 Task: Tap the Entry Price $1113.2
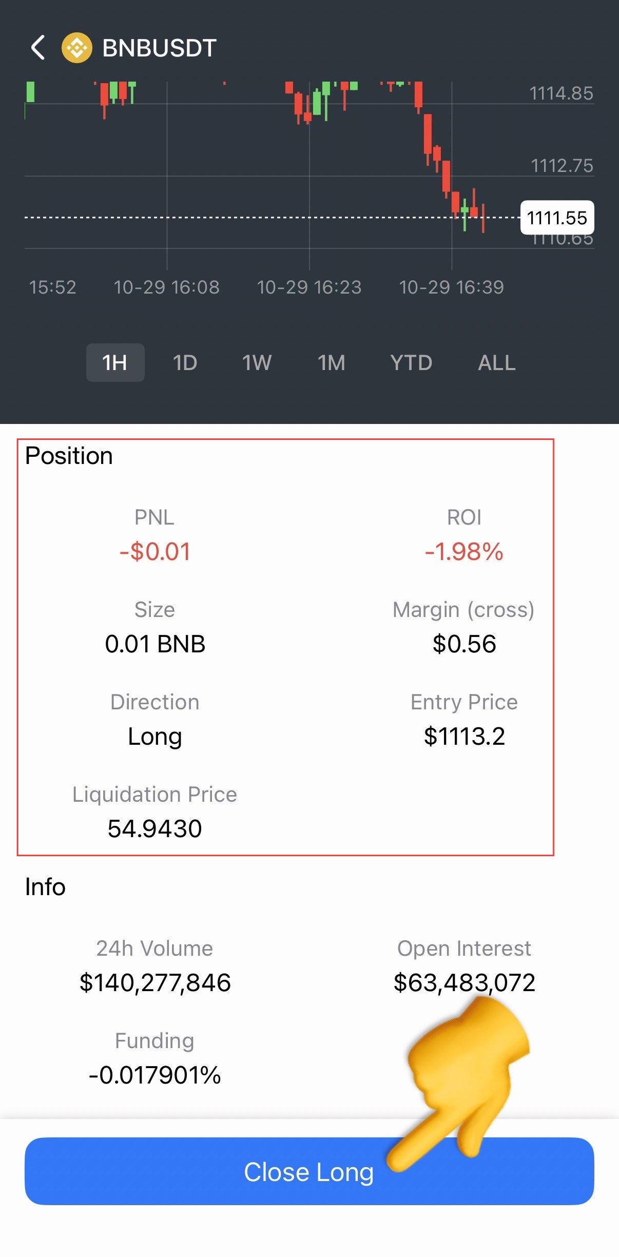[x=464, y=737]
